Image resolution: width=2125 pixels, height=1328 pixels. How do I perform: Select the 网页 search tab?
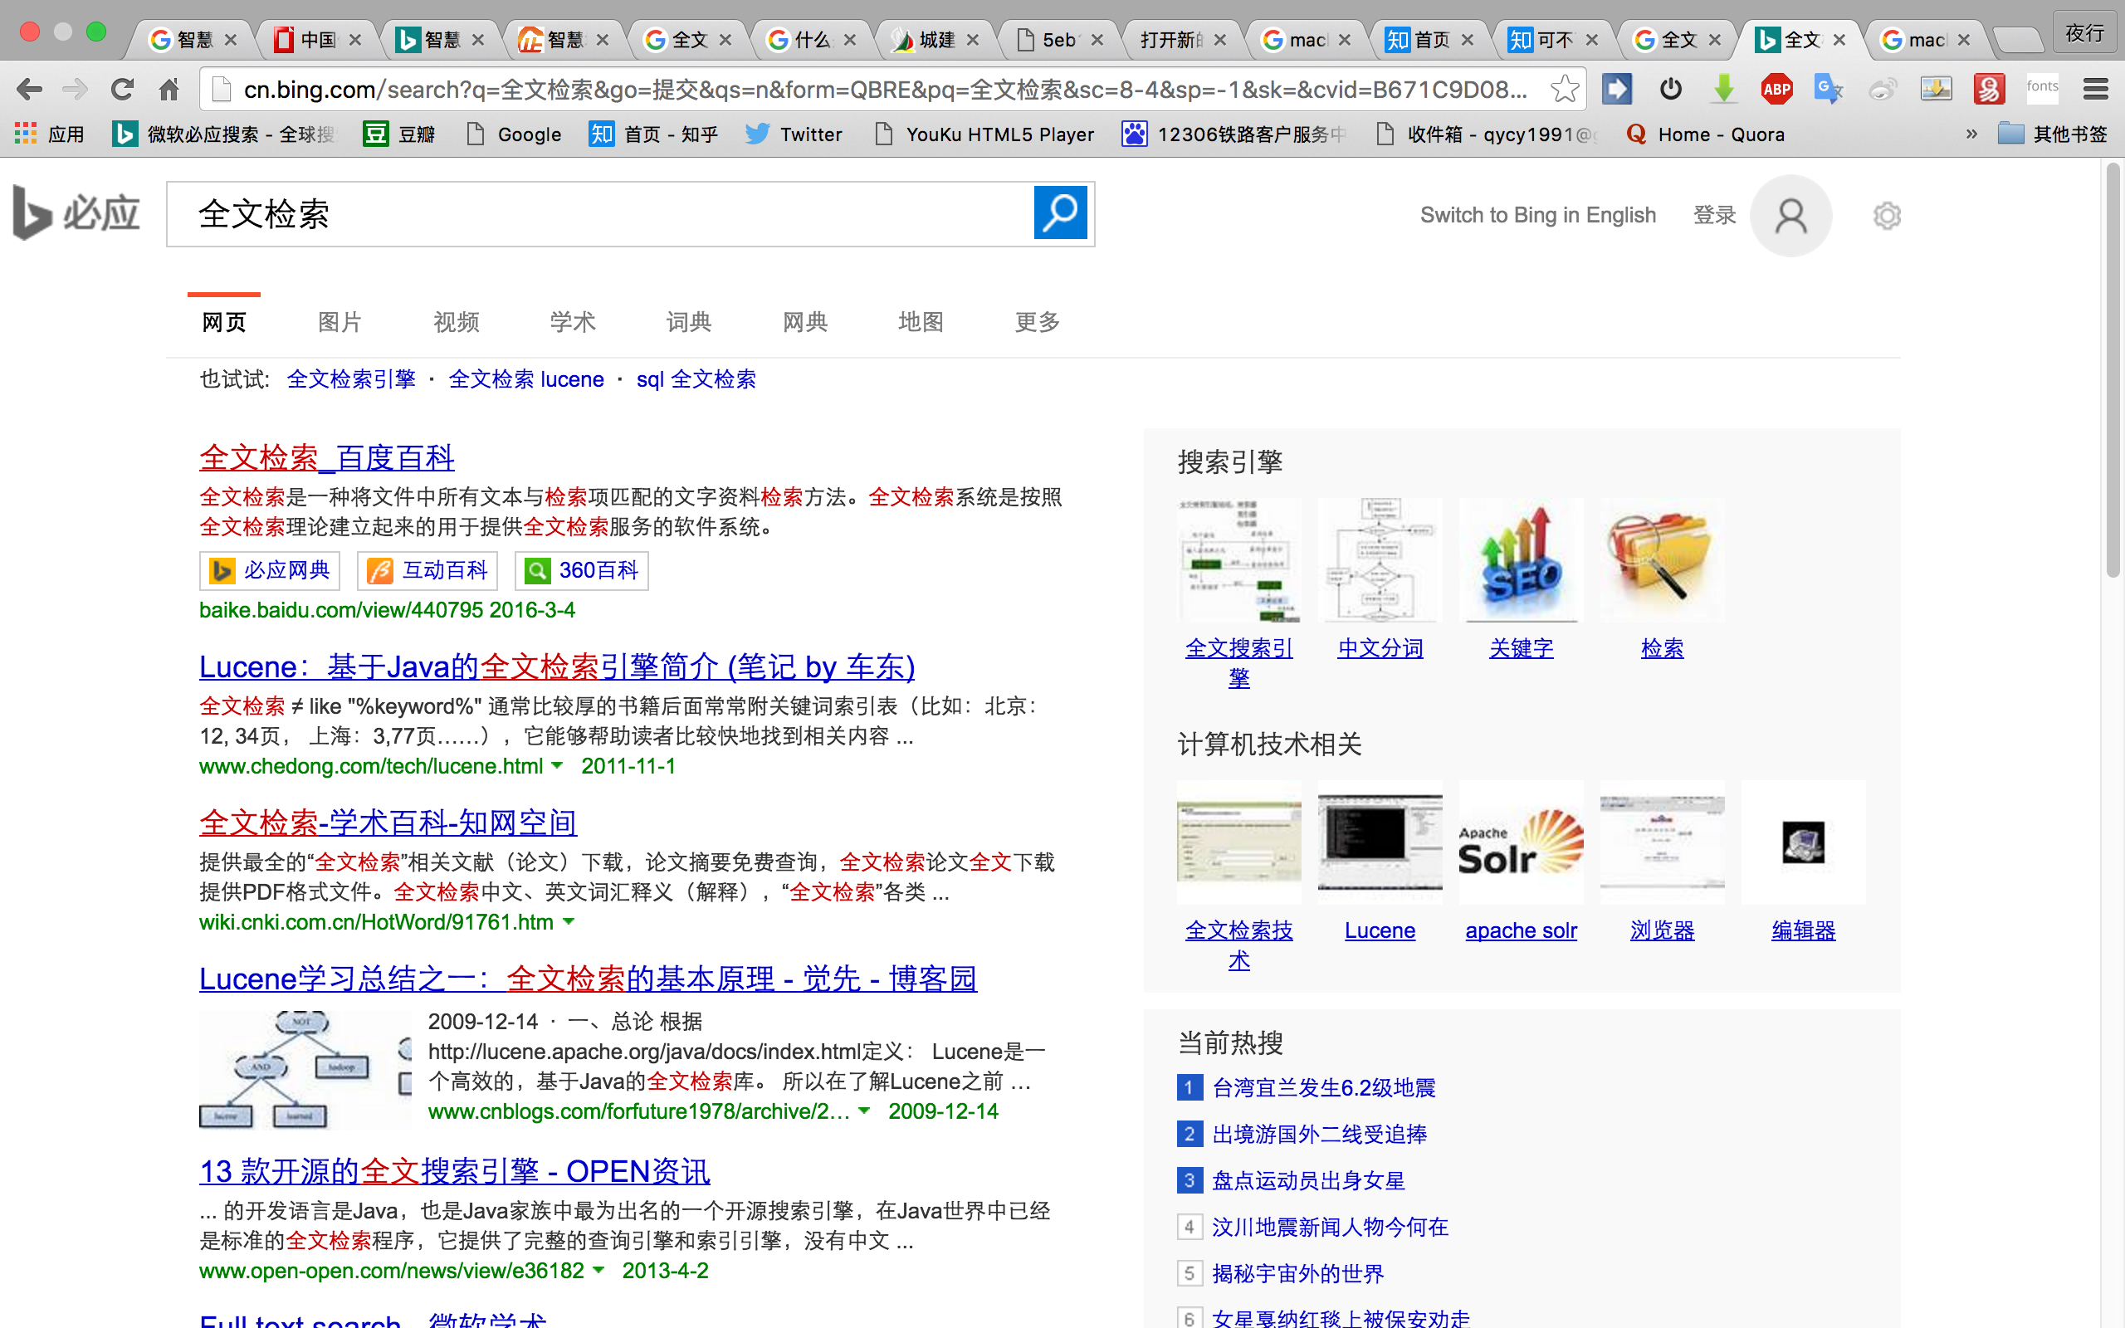click(224, 321)
